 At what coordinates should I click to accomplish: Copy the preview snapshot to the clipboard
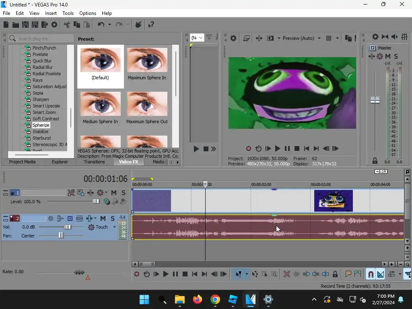348,38
